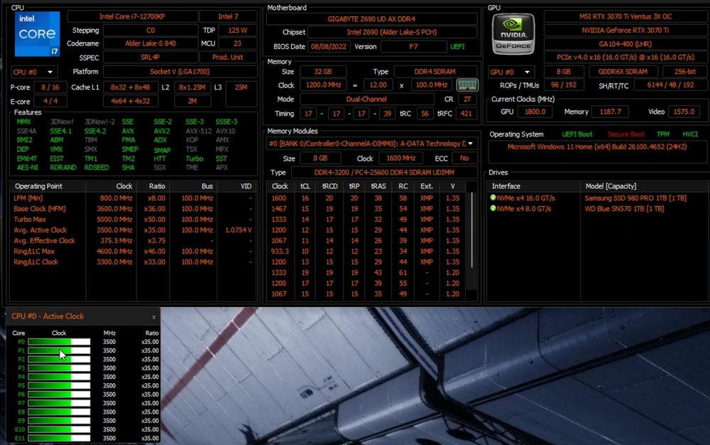Screen dimensions: 710x445
Task: Click the GIGABYTE Z690 UD AX DDR4 field
Action: point(371,19)
